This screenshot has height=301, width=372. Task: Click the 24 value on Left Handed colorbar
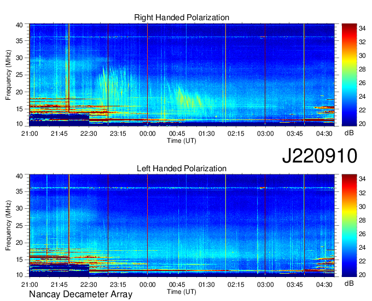coord(362,248)
